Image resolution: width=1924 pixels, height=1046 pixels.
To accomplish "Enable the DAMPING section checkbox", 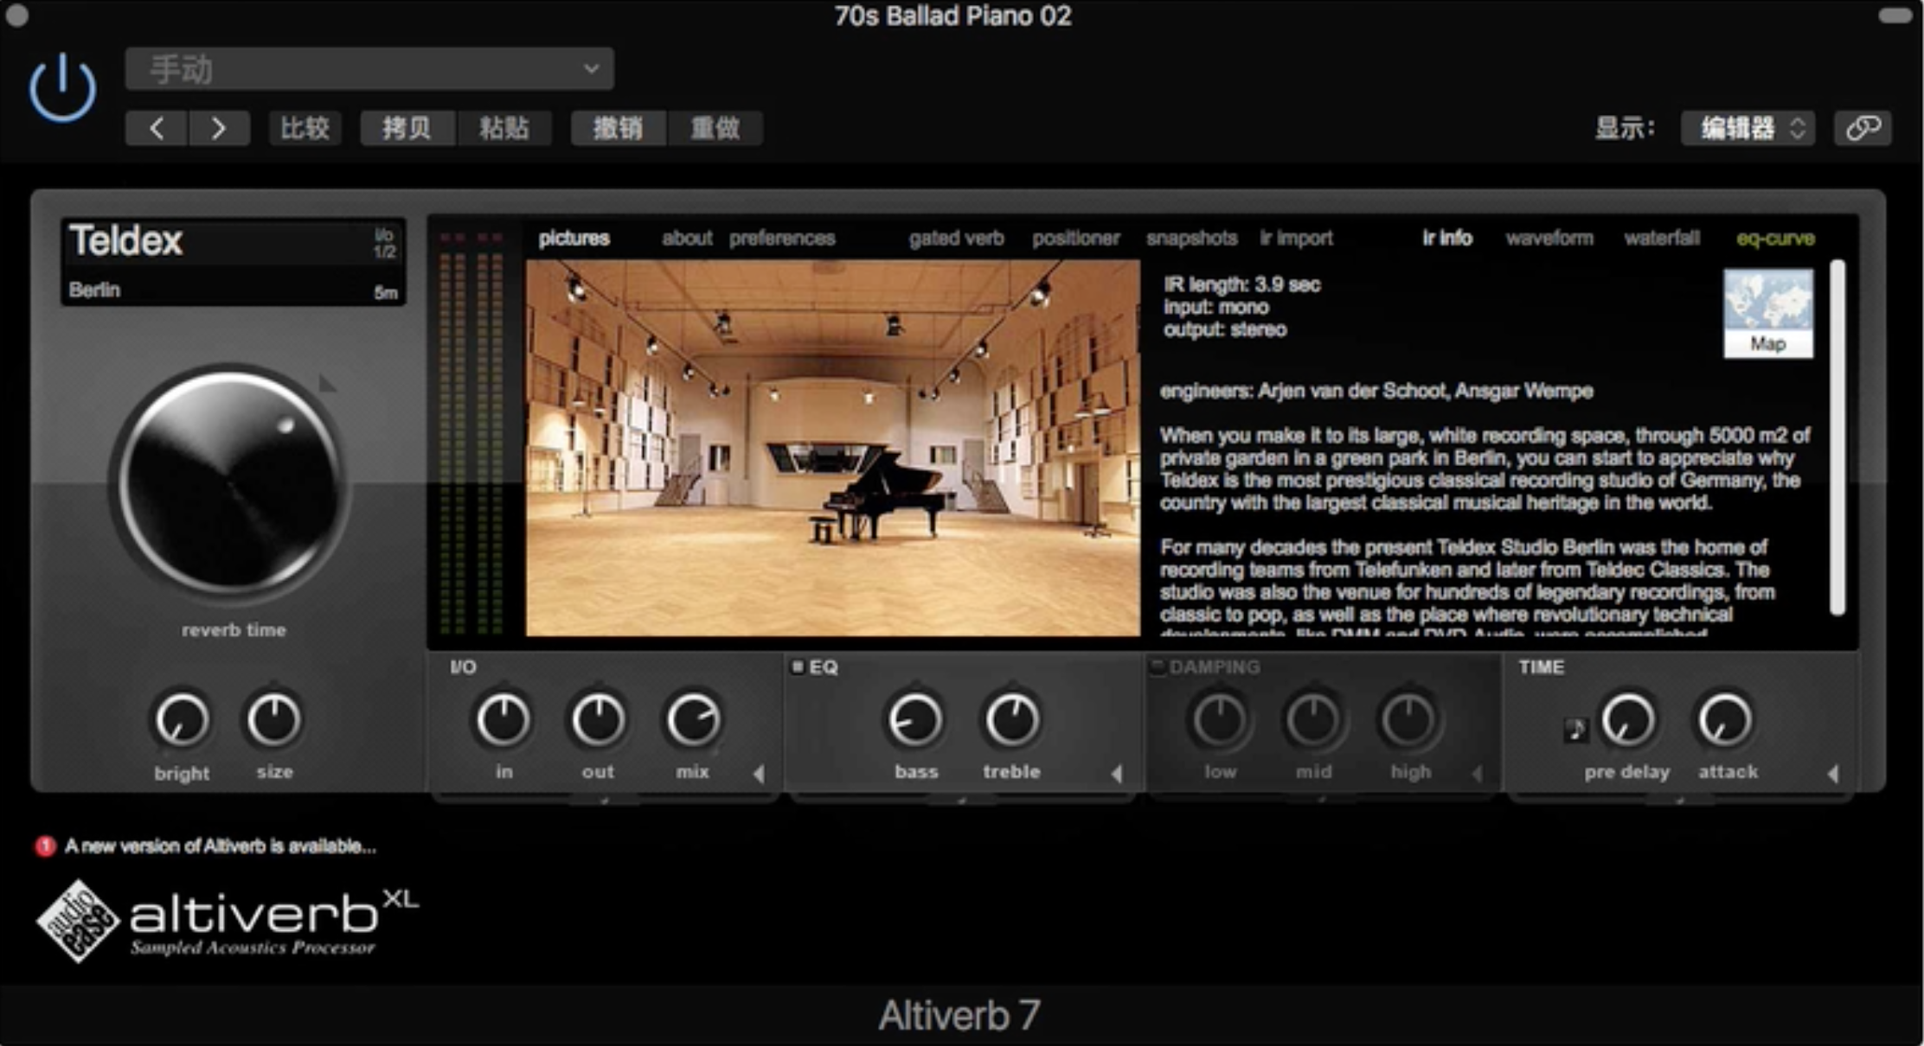I will (1157, 667).
